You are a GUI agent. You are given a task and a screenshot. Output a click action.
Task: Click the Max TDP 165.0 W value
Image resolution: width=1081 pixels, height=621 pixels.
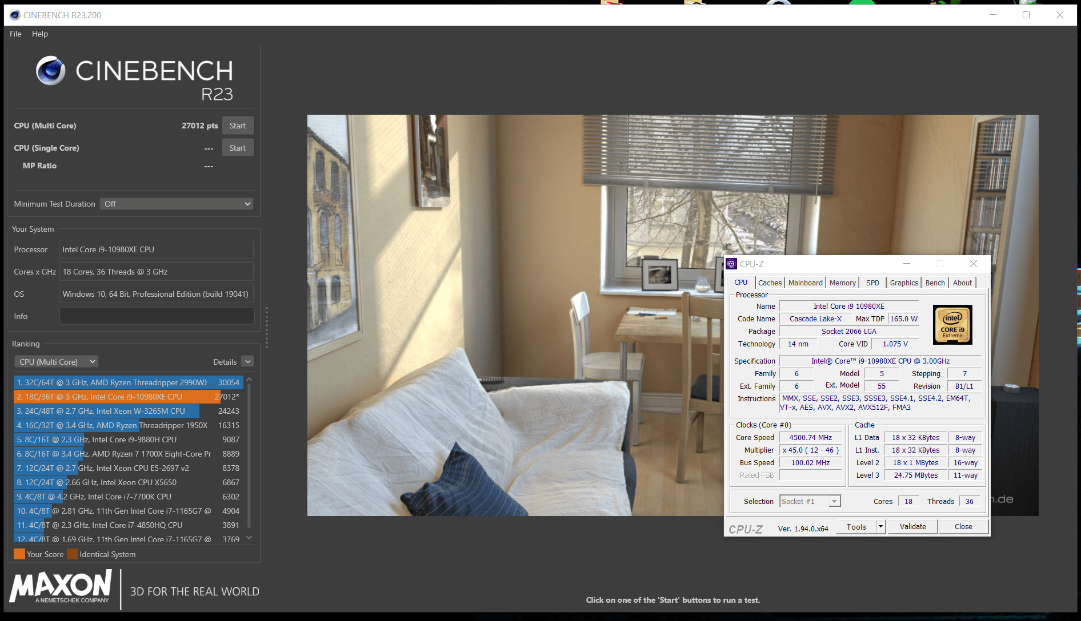click(x=903, y=319)
